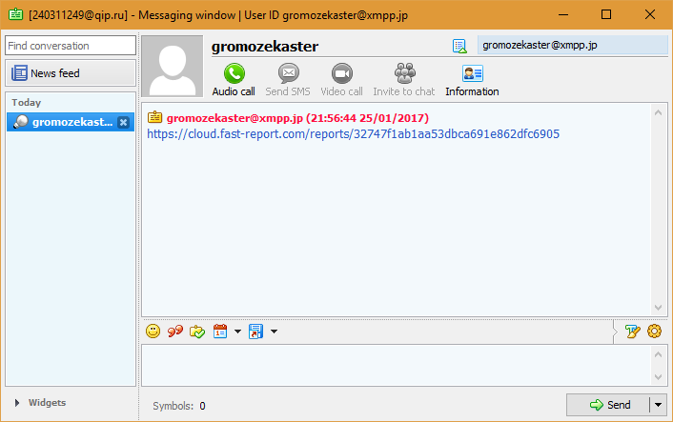Open the gear settings icon right of input toolbar

[654, 332]
